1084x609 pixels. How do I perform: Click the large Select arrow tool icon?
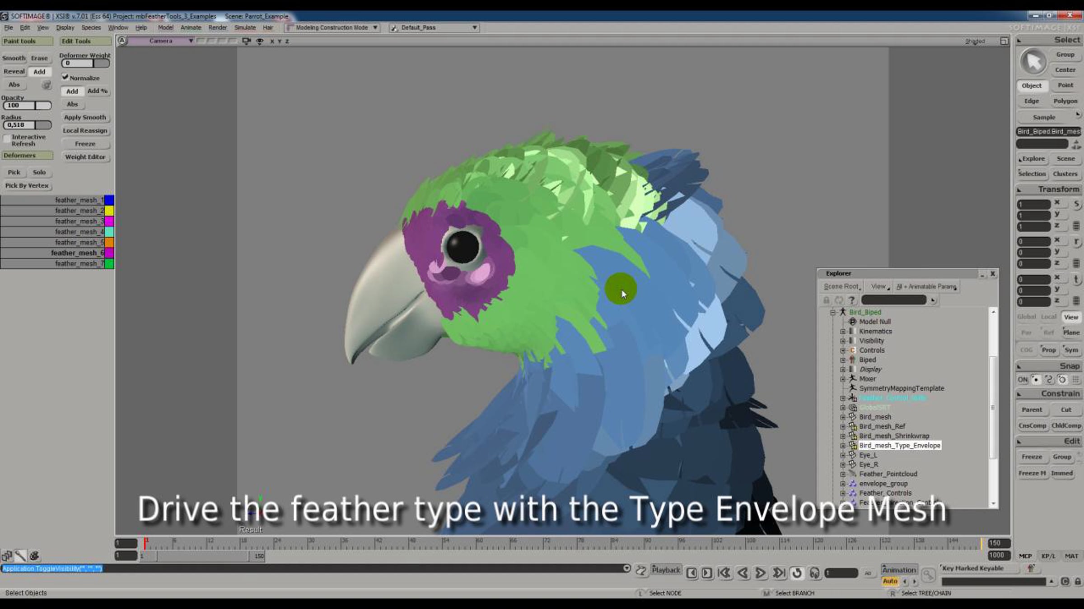[1033, 62]
